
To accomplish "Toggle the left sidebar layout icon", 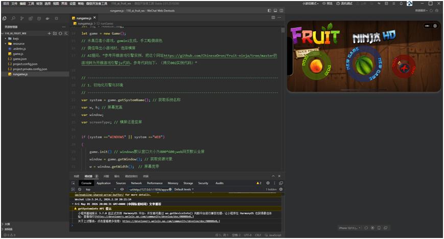I will tap(269, 10).
